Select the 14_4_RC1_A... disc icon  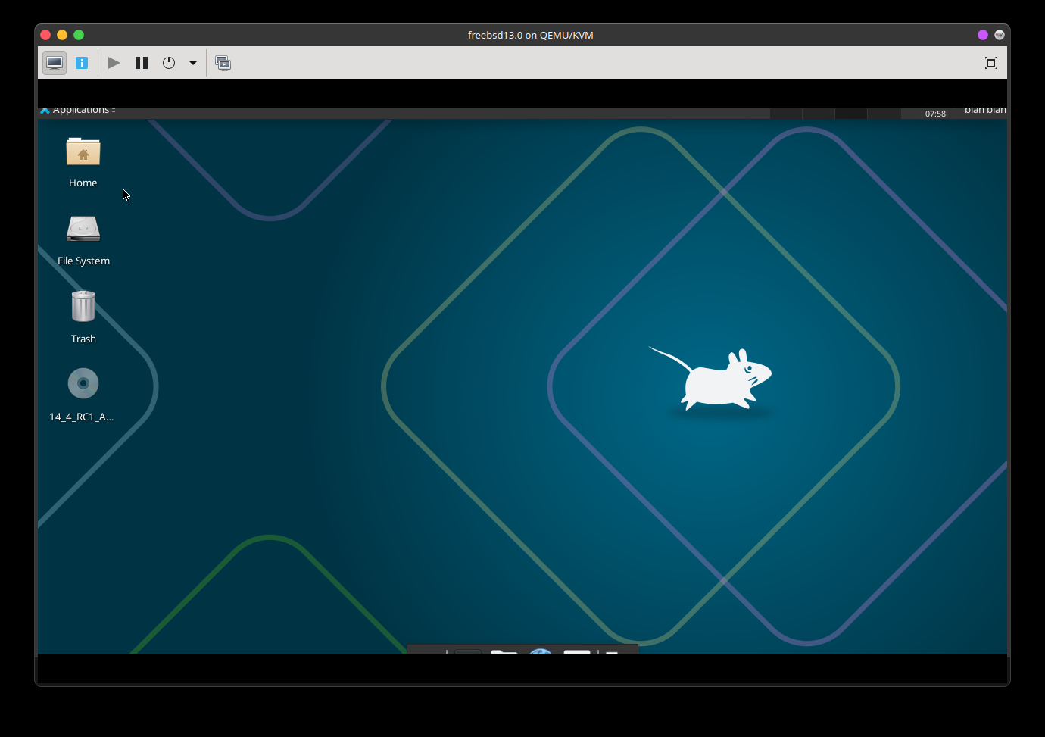(x=83, y=384)
